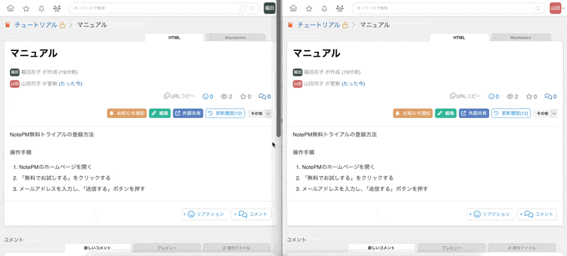Image resolution: width=567 pixels, height=256 pixels.
Task: Click お知らせ通知 button in right window
Action: coord(412,113)
